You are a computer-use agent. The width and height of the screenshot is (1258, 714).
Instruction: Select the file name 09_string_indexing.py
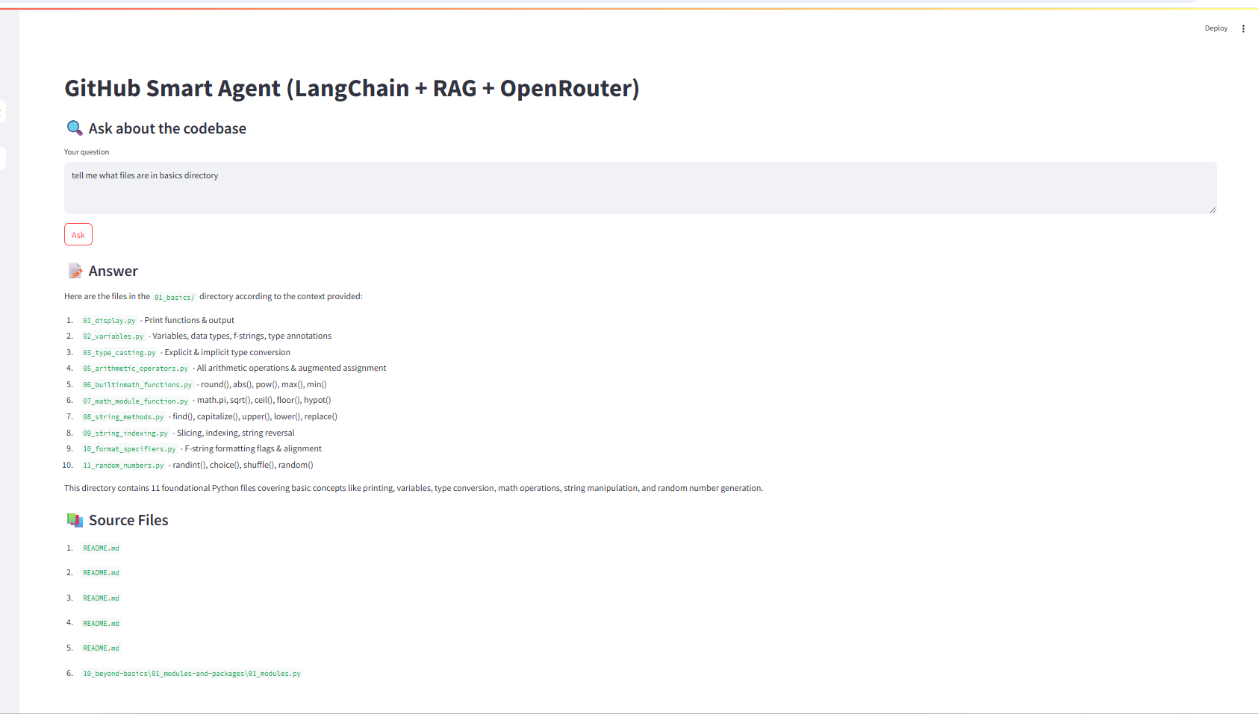tap(125, 433)
